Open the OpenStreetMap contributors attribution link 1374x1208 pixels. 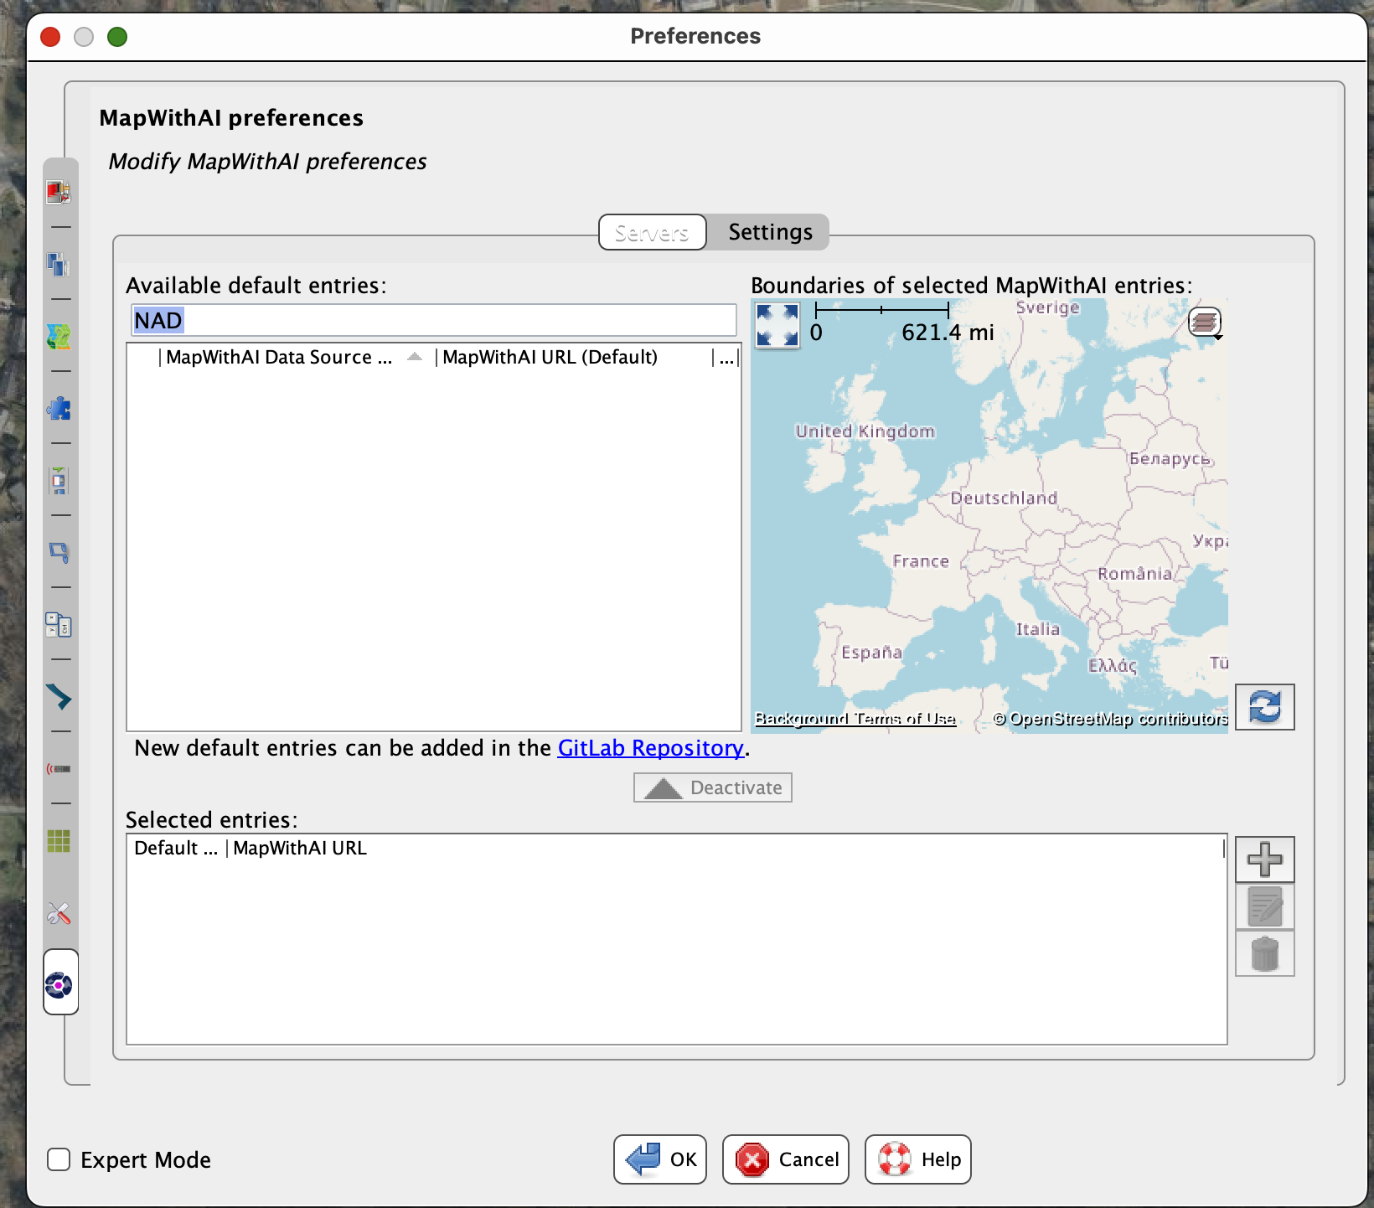(x=1110, y=718)
